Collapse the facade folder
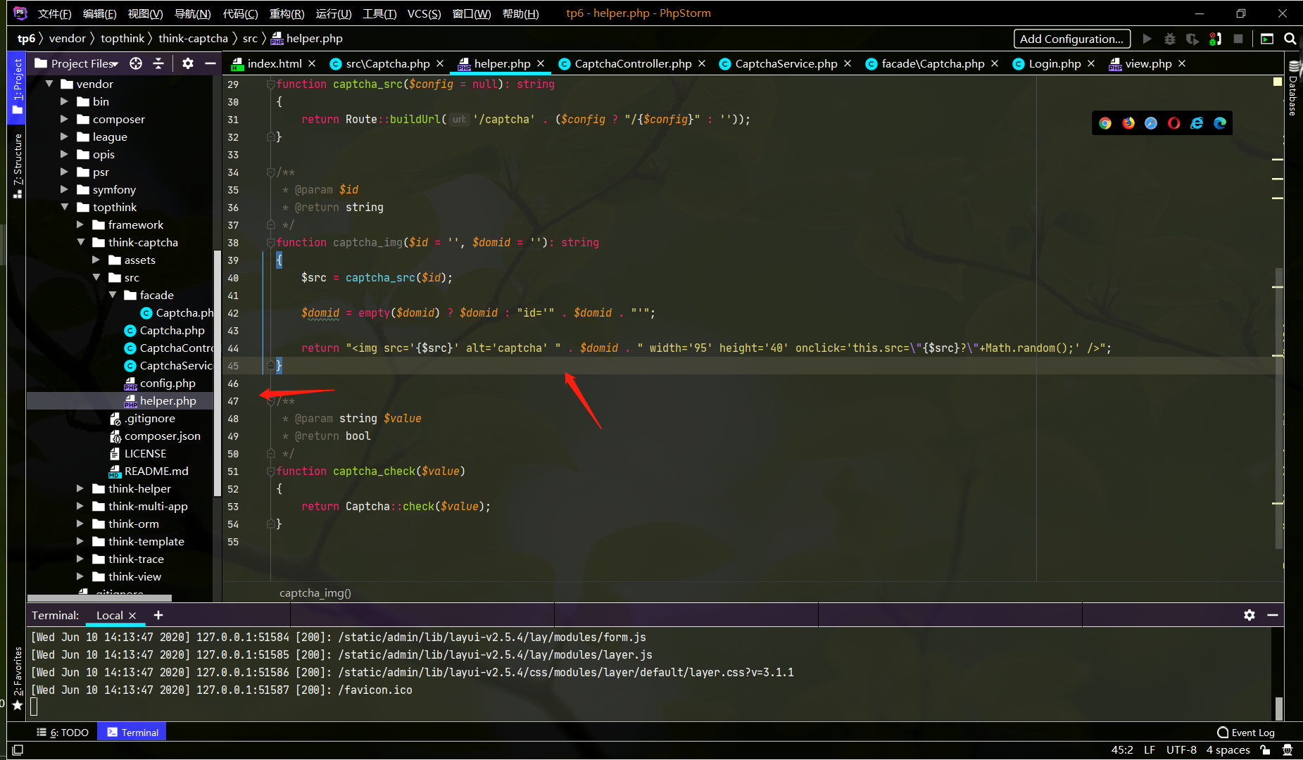Viewport: 1303px width, 760px height. (x=113, y=295)
